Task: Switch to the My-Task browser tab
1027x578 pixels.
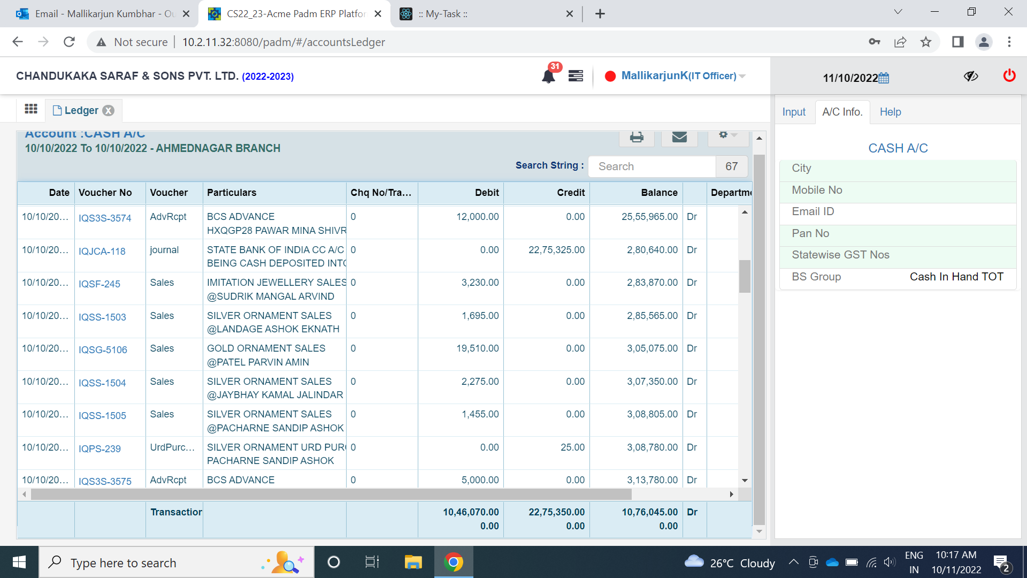Action: tap(486, 14)
